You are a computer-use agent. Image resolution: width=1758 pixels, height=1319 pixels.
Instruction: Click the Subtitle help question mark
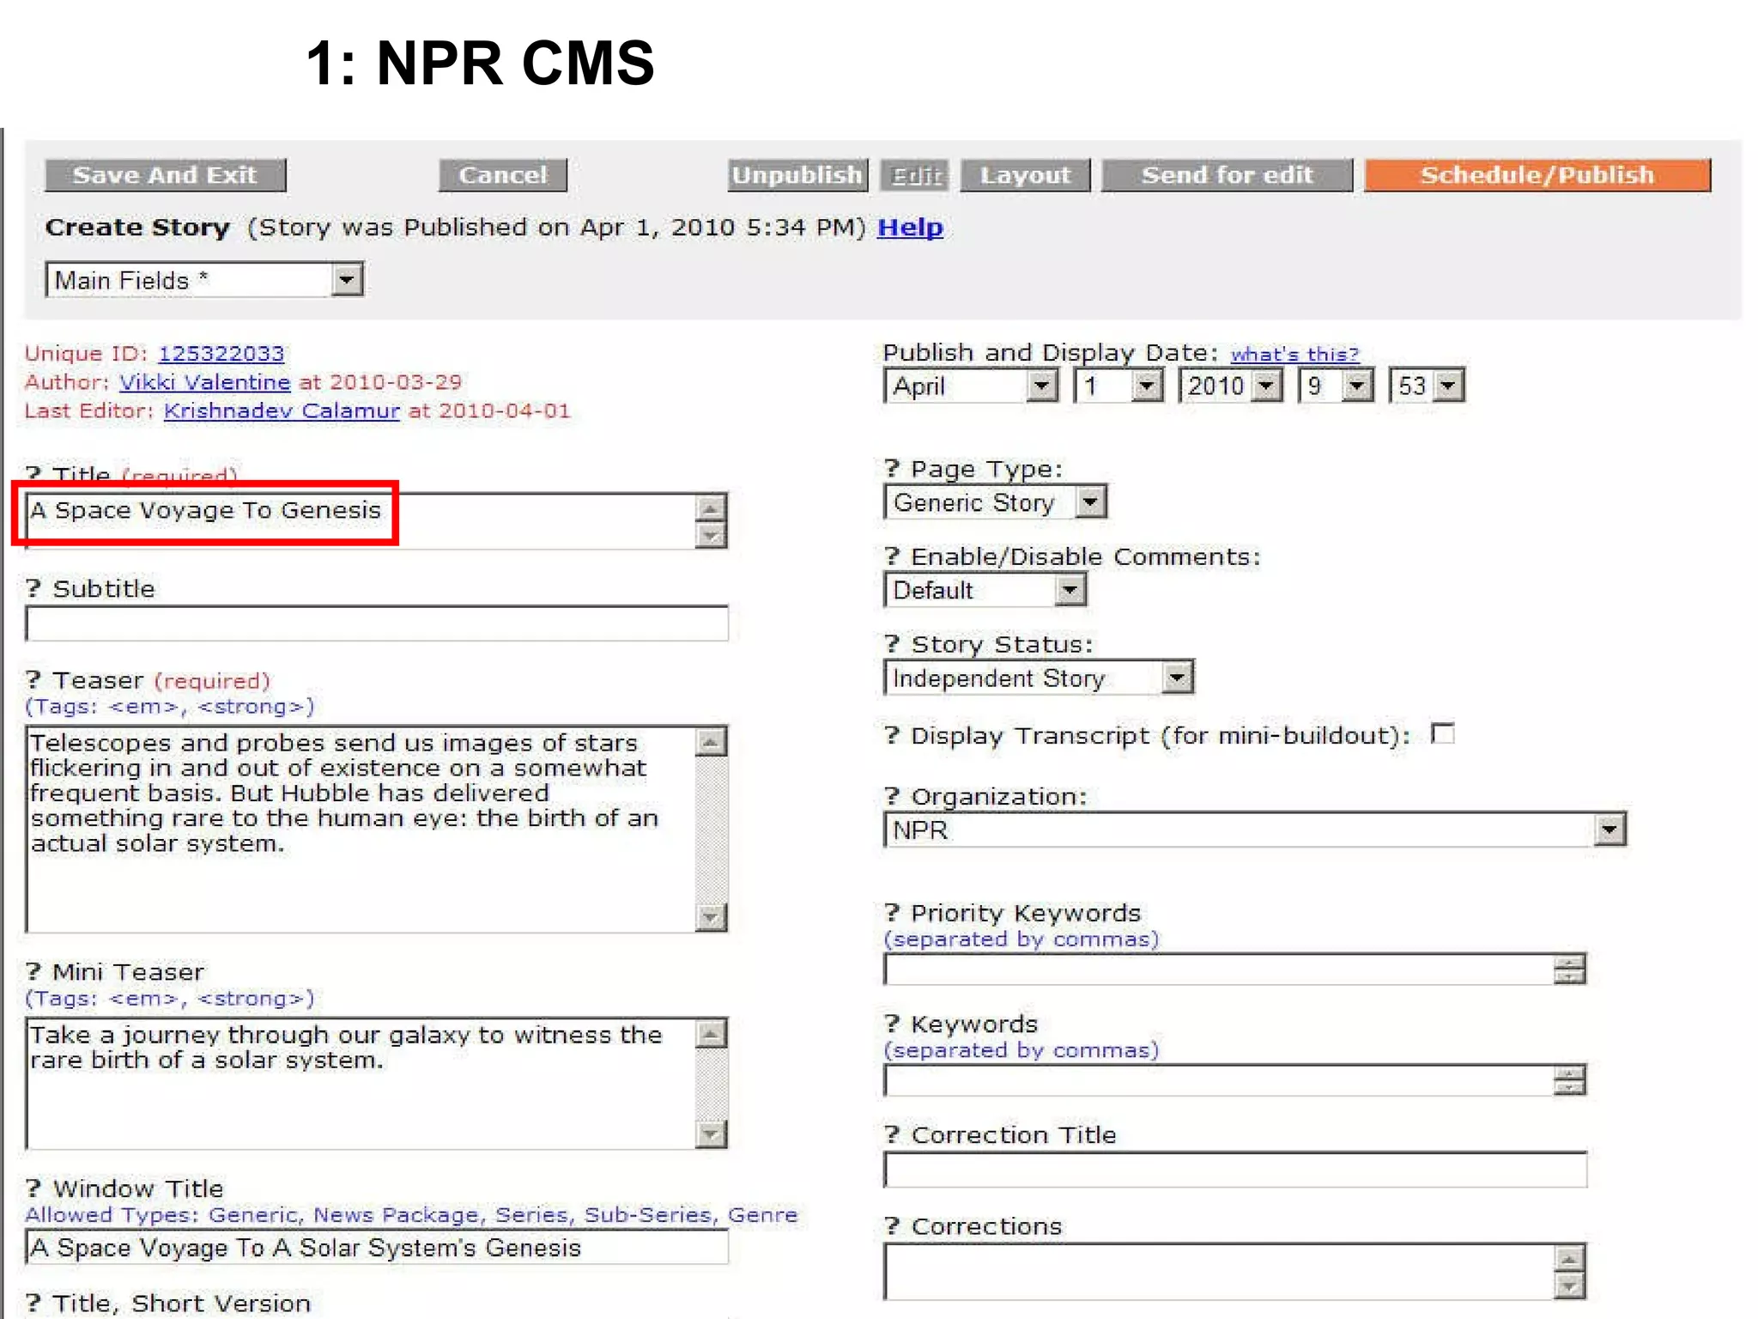coord(33,588)
